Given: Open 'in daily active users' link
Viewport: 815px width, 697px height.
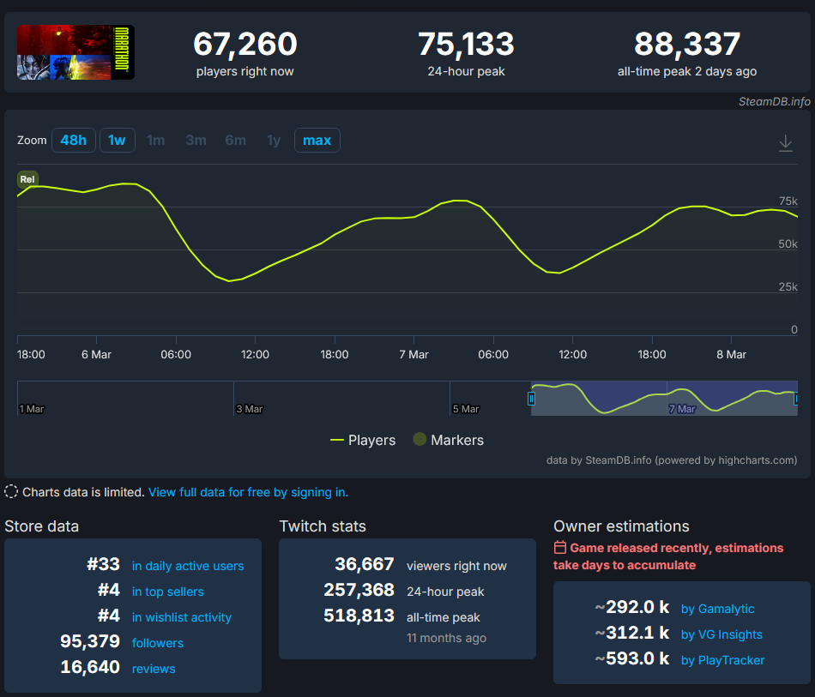Looking at the screenshot, I should point(188,566).
